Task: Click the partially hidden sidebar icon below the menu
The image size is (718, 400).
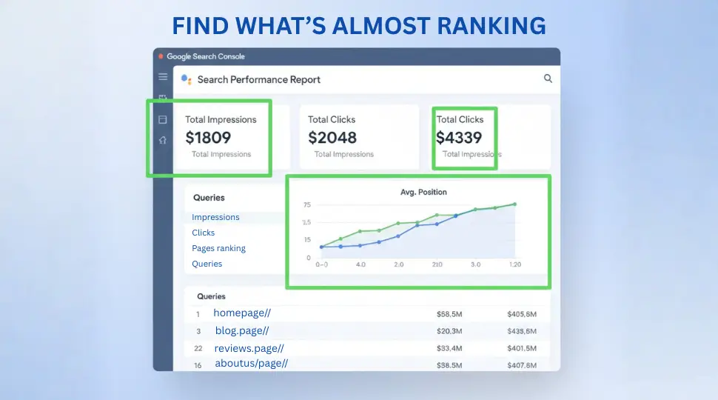Action: click(x=163, y=97)
